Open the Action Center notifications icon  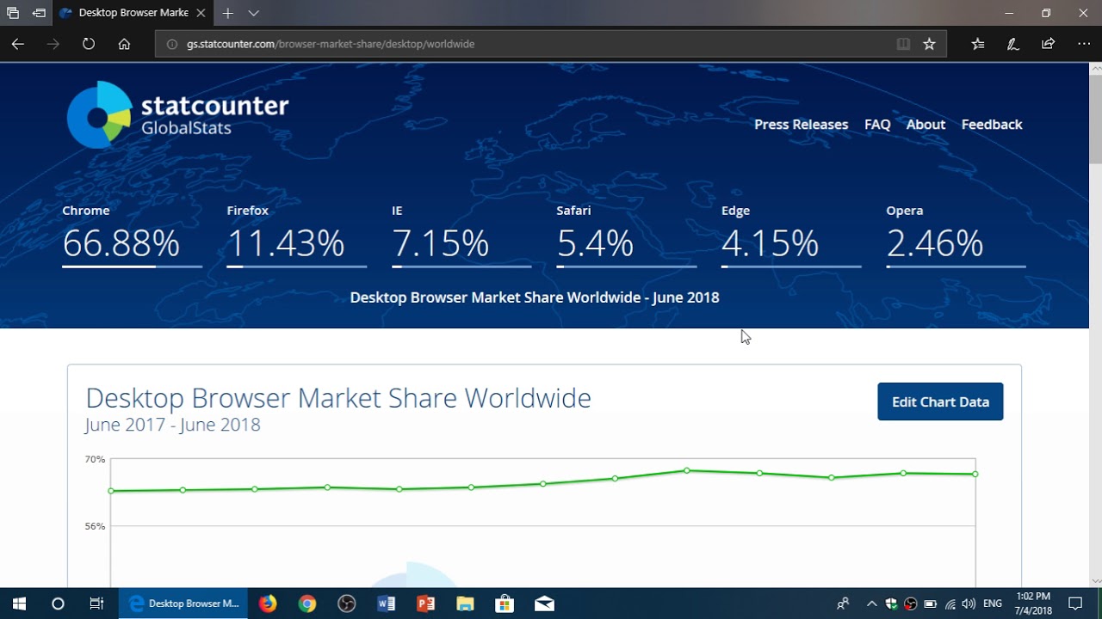click(1075, 604)
